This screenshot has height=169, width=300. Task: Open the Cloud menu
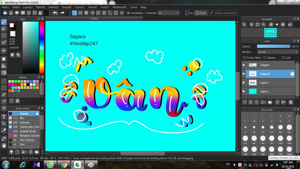coord(133,7)
